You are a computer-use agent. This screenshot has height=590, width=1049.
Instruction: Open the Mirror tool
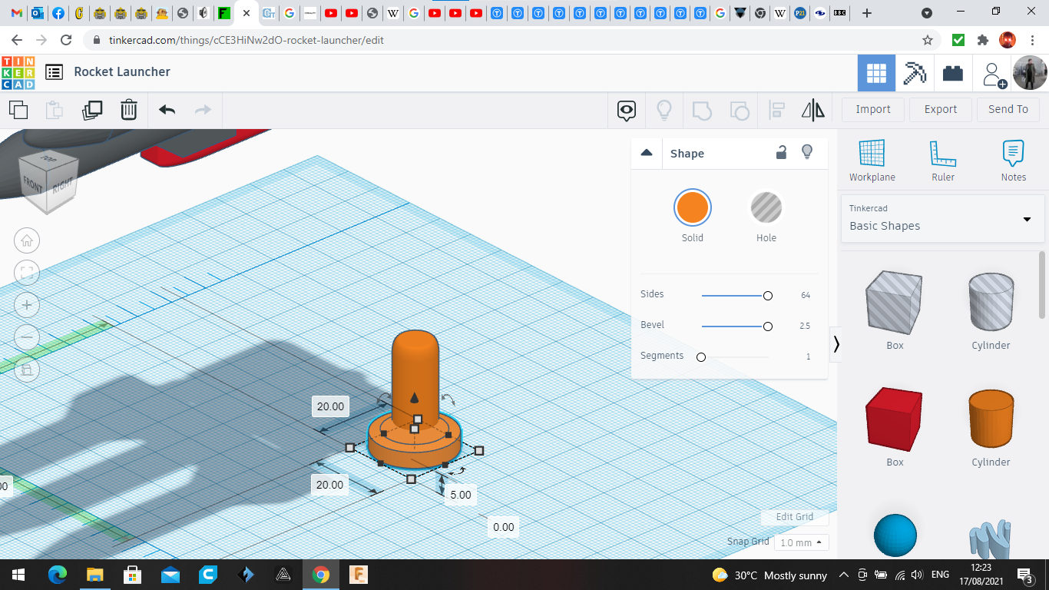(x=813, y=110)
